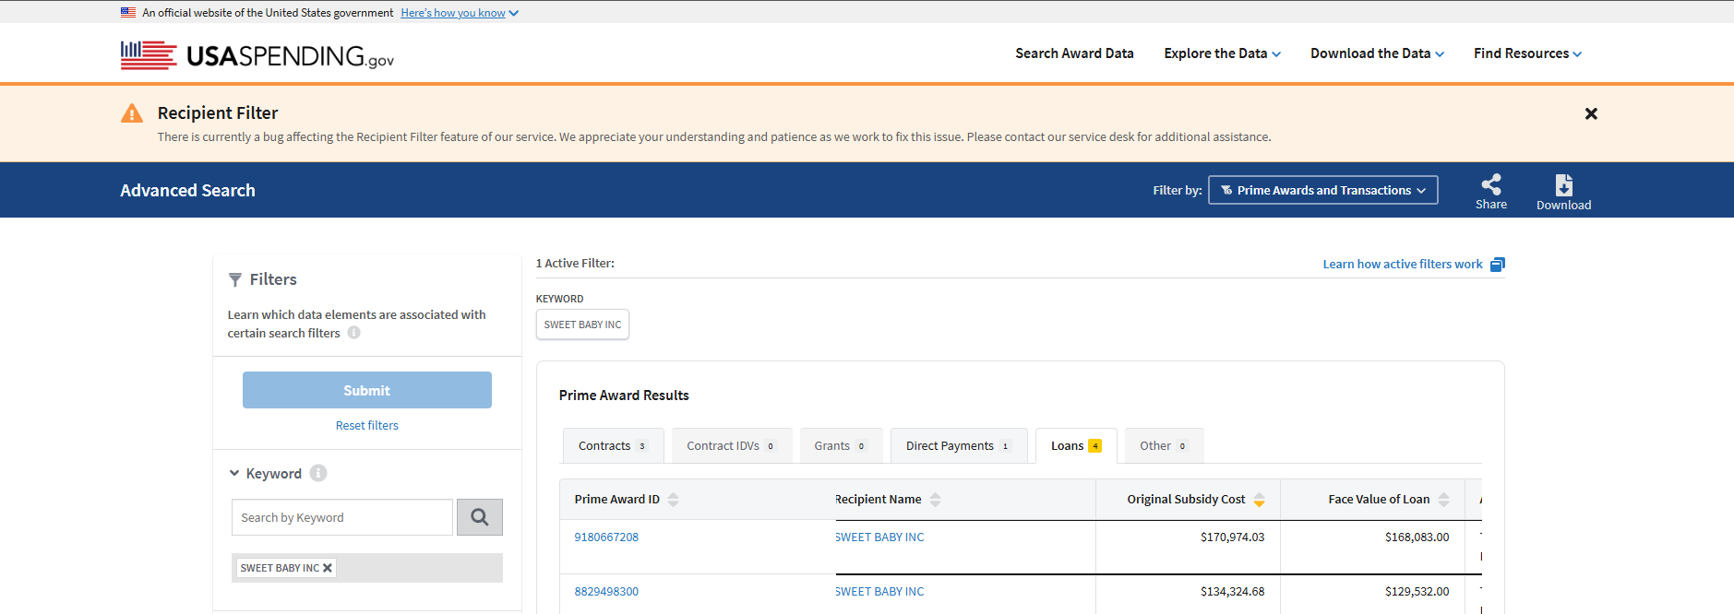The image size is (1734, 614).
Task: Remove the SWEET BABY INC keyword chip
Action: [x=328, y=568]
